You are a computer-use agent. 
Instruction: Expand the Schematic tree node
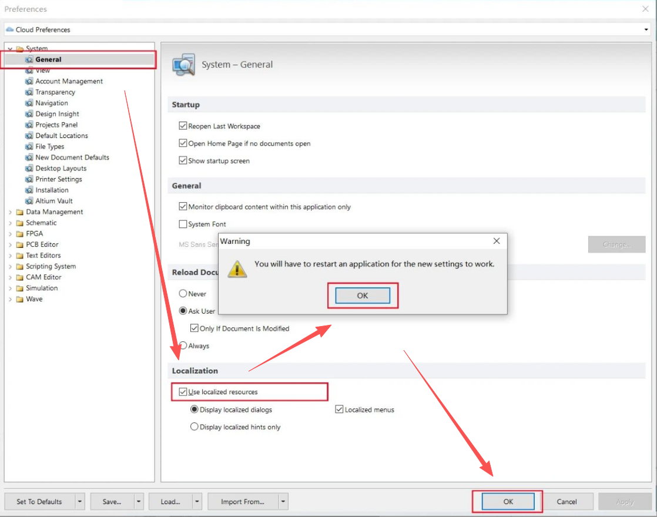click(10, 223)
